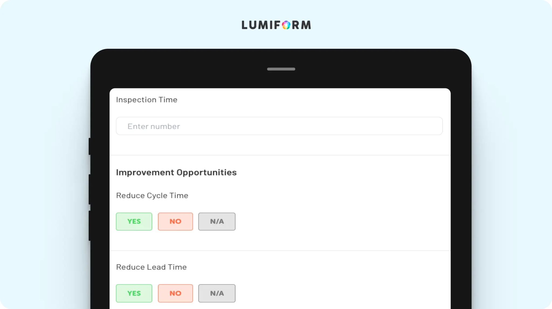The height and width of the screenshot is (309, 552).
Task: Click the letter M ending the Lumiform logo
Action: click(306, 25)
